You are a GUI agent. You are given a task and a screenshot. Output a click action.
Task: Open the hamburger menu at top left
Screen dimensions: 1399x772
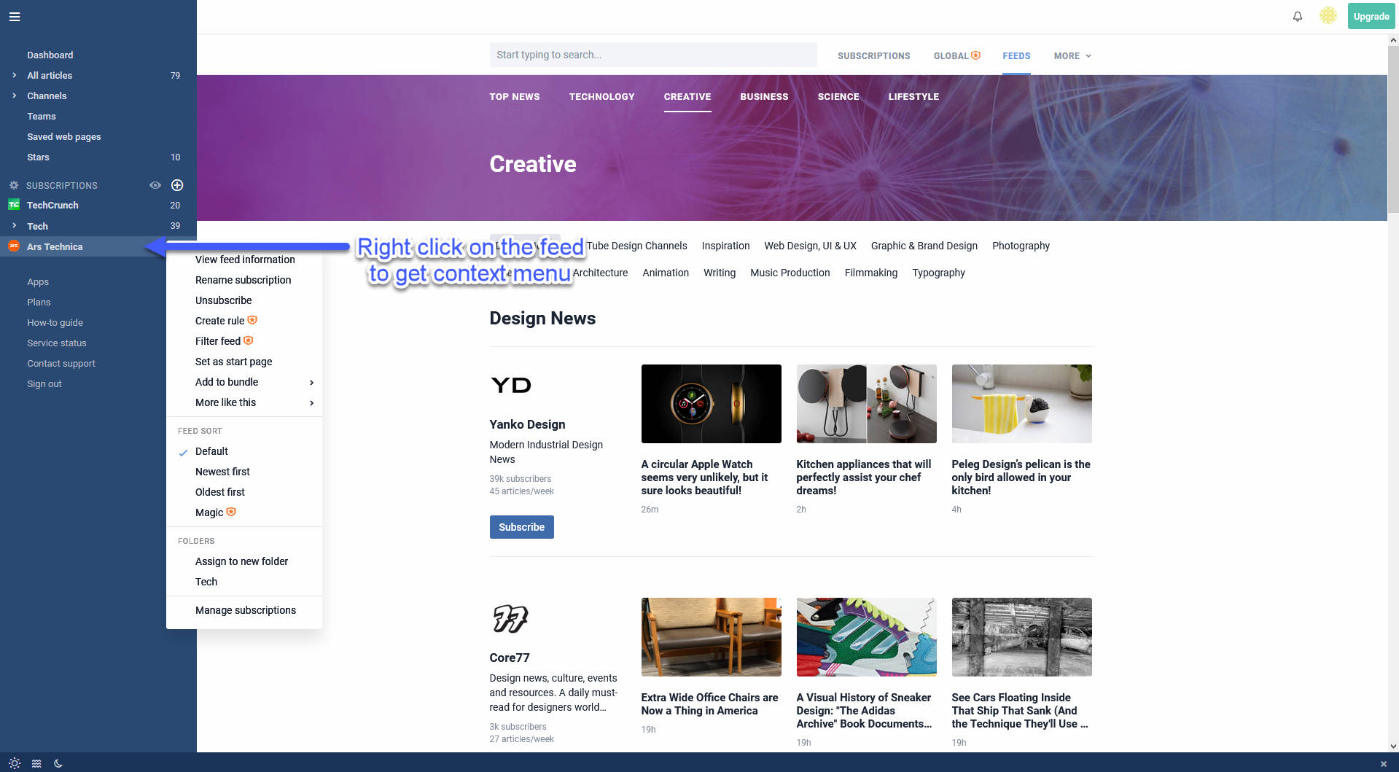pos(15,16)
